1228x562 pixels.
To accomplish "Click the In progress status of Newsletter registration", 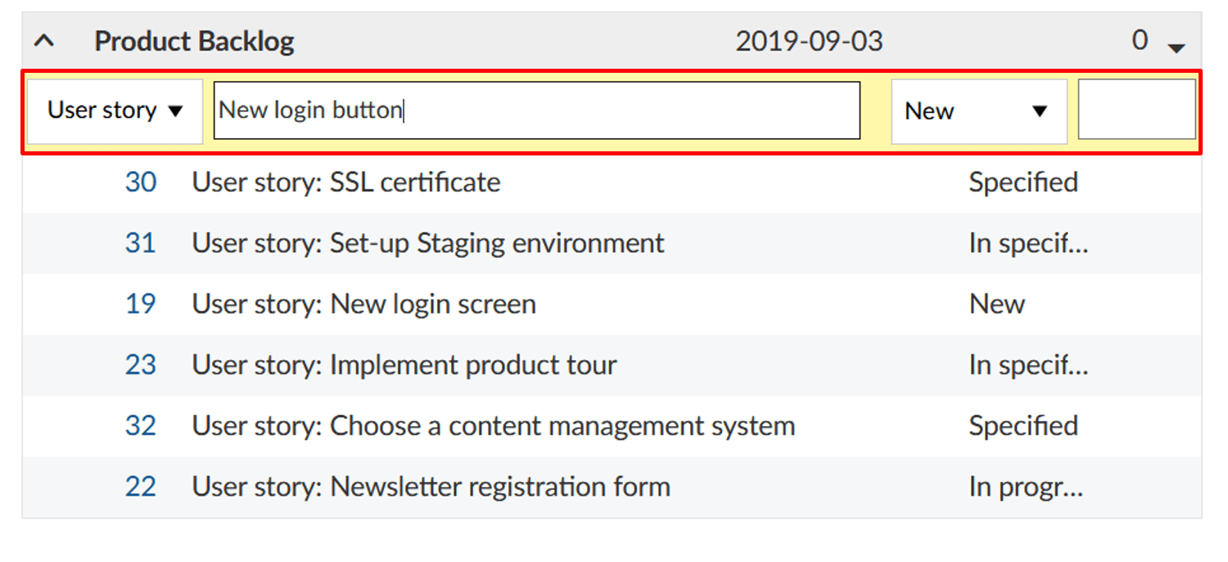I will pos(1026,486).
